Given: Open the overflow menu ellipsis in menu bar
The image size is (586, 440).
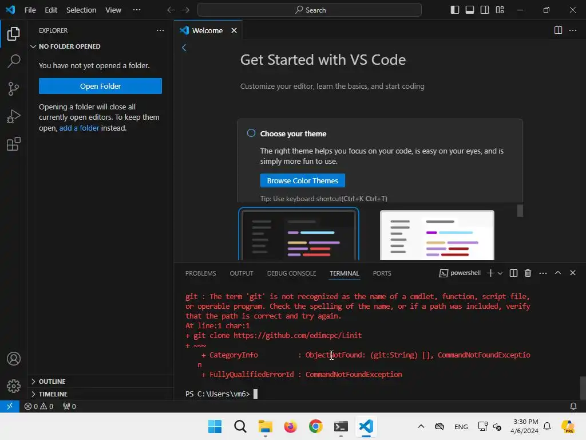Looking at the screenshot, I should [137, 10].
